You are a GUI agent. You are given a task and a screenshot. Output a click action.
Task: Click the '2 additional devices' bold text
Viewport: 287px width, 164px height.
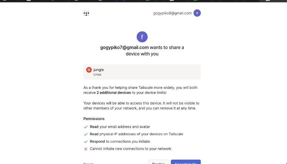pyautogui.click(x=113, y=93)
